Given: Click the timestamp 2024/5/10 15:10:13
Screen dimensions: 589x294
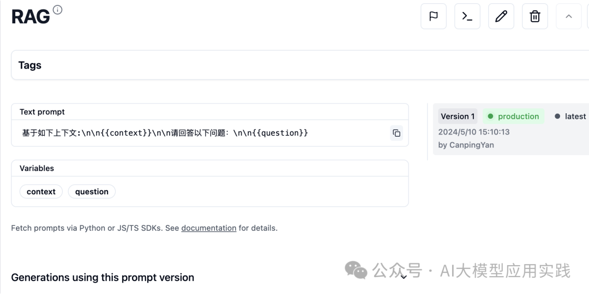Looking at the screenshot, I should pos(474,132).
